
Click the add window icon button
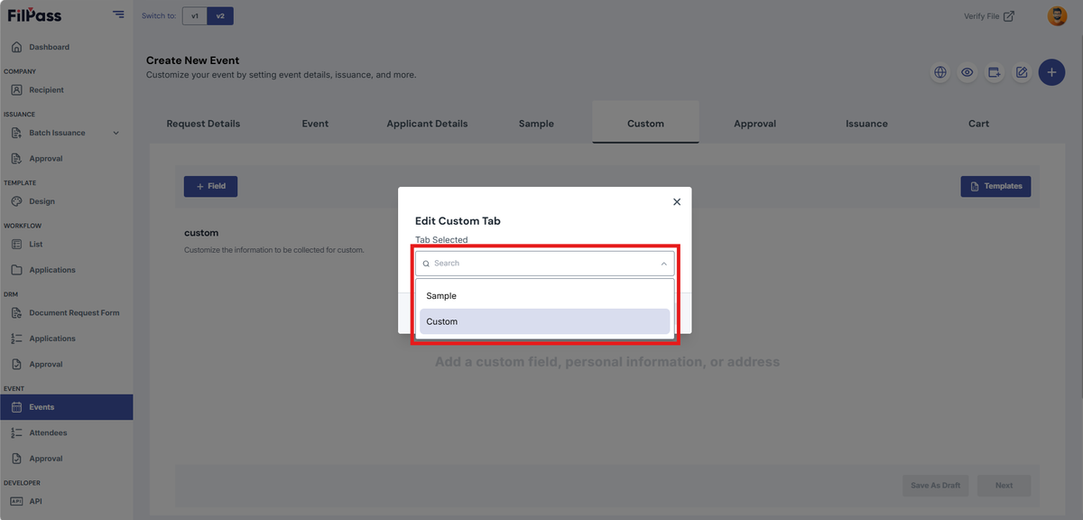pyautogui.click(x=995, y=72)
